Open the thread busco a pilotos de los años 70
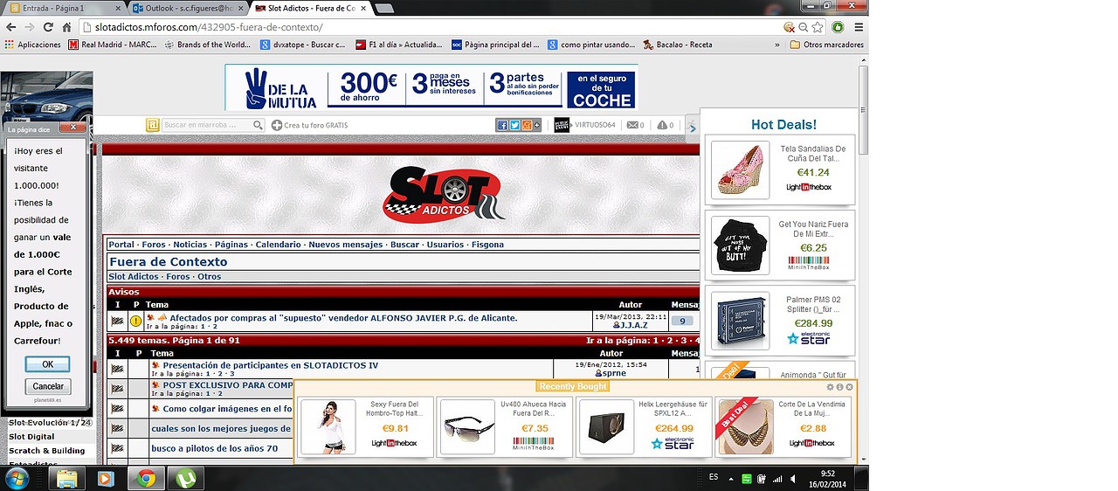 [x=214, y=448]
